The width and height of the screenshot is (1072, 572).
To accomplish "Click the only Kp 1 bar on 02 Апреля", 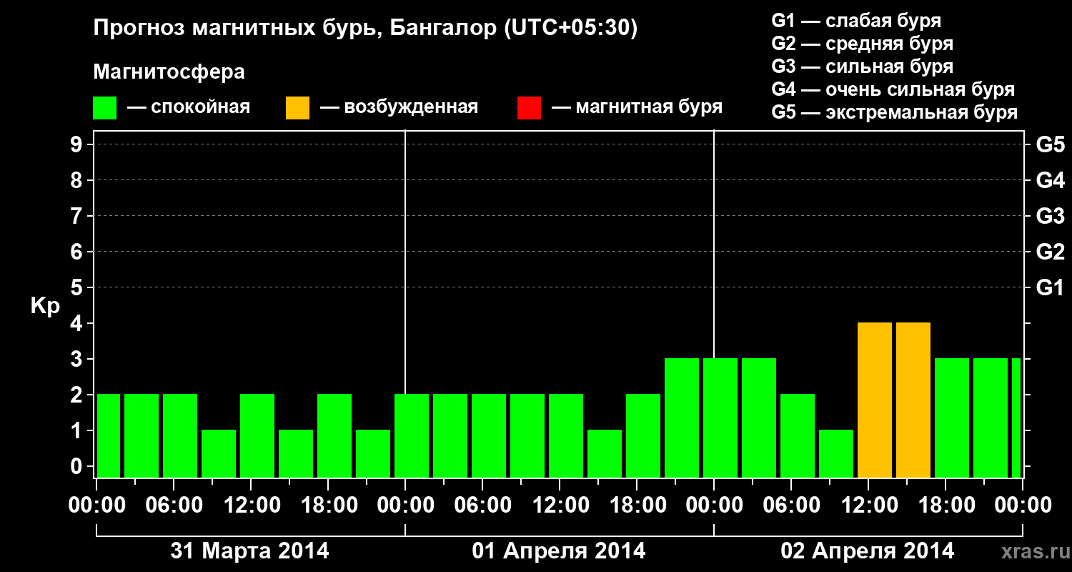I will (x=836, y=453).
